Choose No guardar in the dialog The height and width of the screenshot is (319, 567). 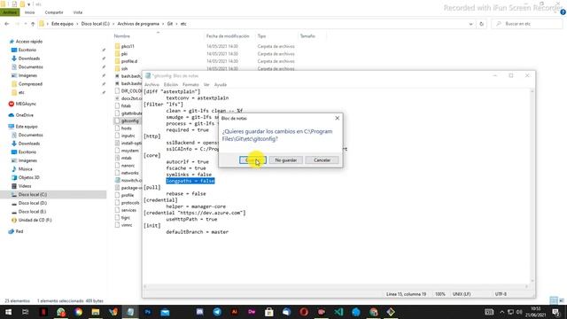coord(285,159)
